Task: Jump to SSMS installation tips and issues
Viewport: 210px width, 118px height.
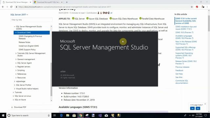Action: click(x=186, y=28)
